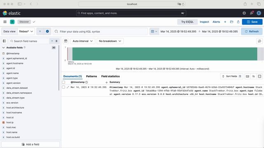Open the notifications newsfeed icon
The height and width of the screenshot is (148, 264).
coord(252,13)
